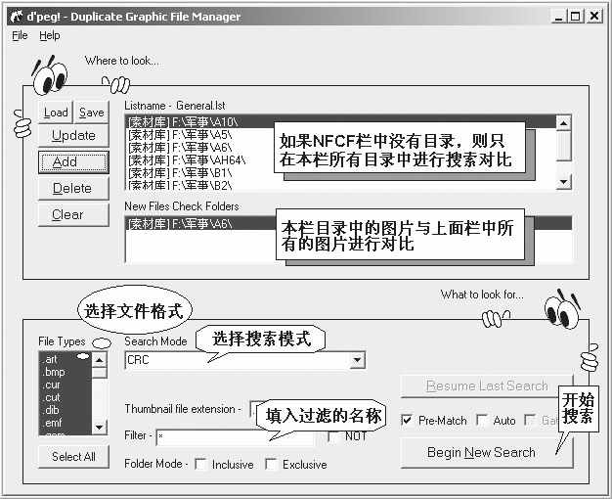The height and width of the screenshot is (499, 612).
Task: Select folder entry F:\军事\A5\
Action: coord(341,135)
